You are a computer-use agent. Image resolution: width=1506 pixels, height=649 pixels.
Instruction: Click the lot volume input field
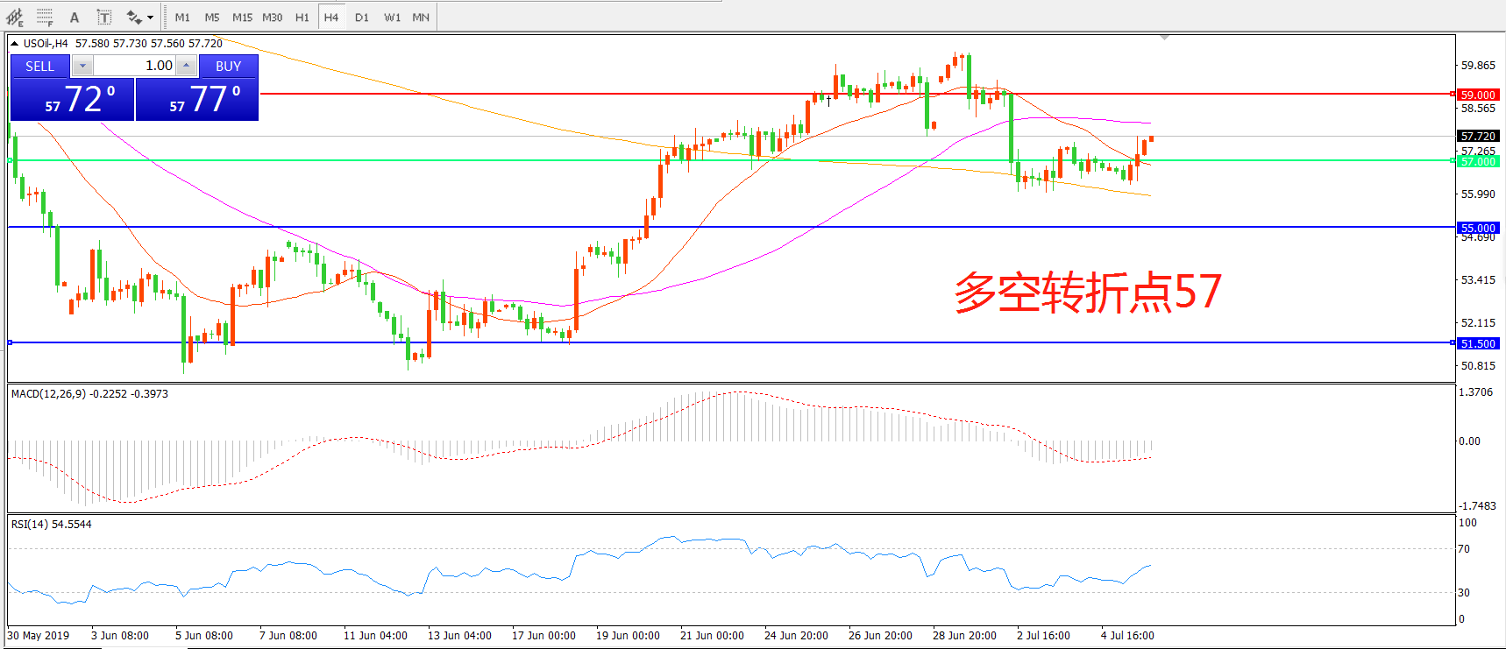click(134, 66)
